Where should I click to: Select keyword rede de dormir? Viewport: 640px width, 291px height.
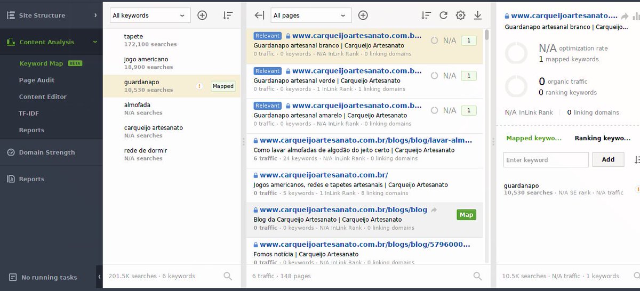coord(171,155)
